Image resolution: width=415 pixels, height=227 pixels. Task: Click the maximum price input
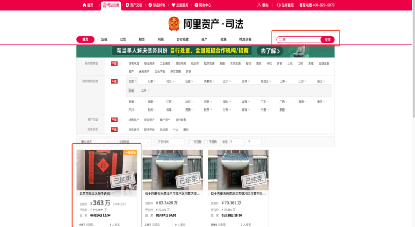pyautogui.click(x=254, y=142)
